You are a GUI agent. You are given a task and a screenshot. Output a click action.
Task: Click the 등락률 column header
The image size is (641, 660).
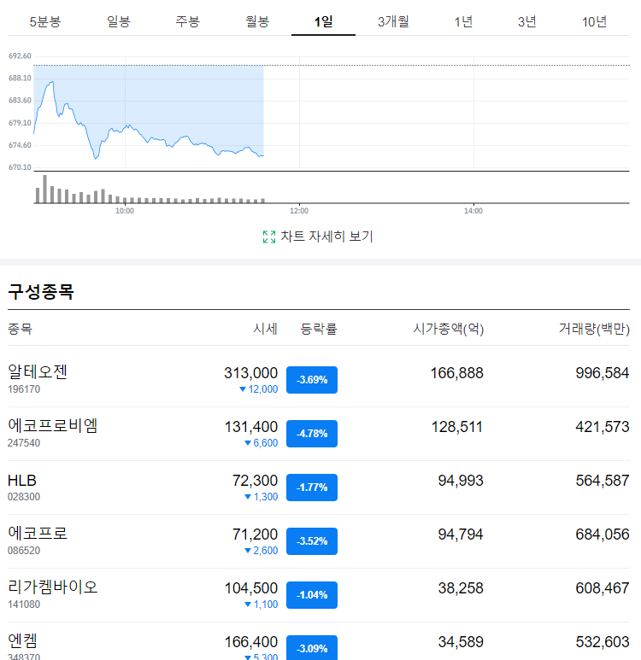coord(319,329)
